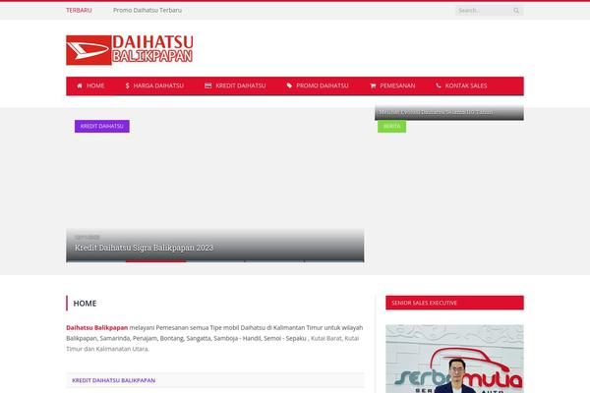The height and width of the screenshot is (393, 590).
Task: Click the Senior Sales Executive widget header
Action: (454, 303)
